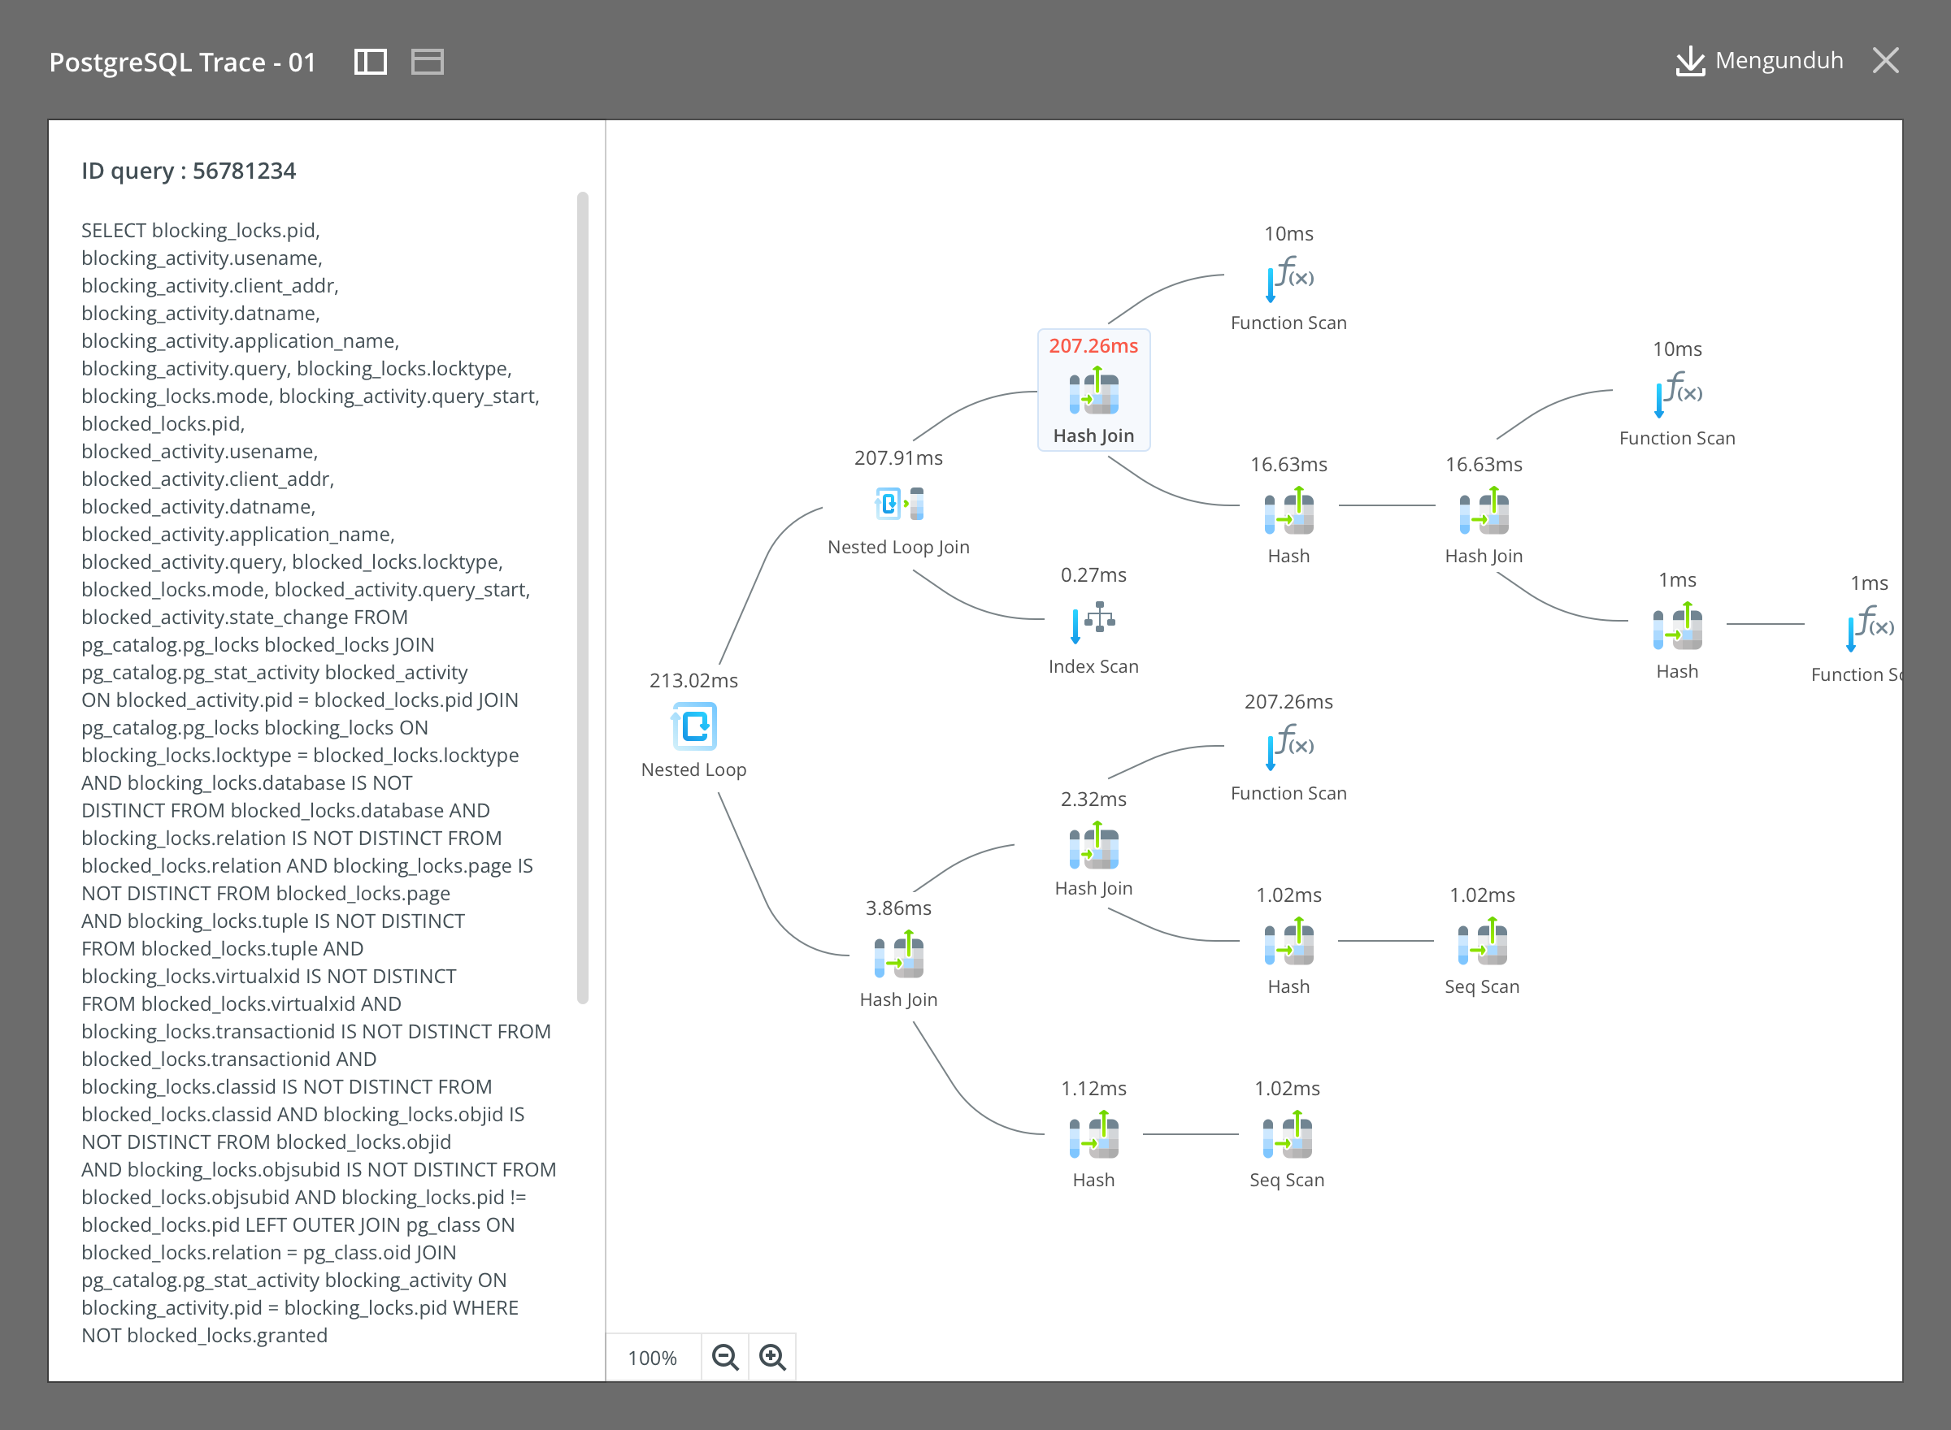
Task: Click the Index Scan label
Action: (x=1093, y=666)
